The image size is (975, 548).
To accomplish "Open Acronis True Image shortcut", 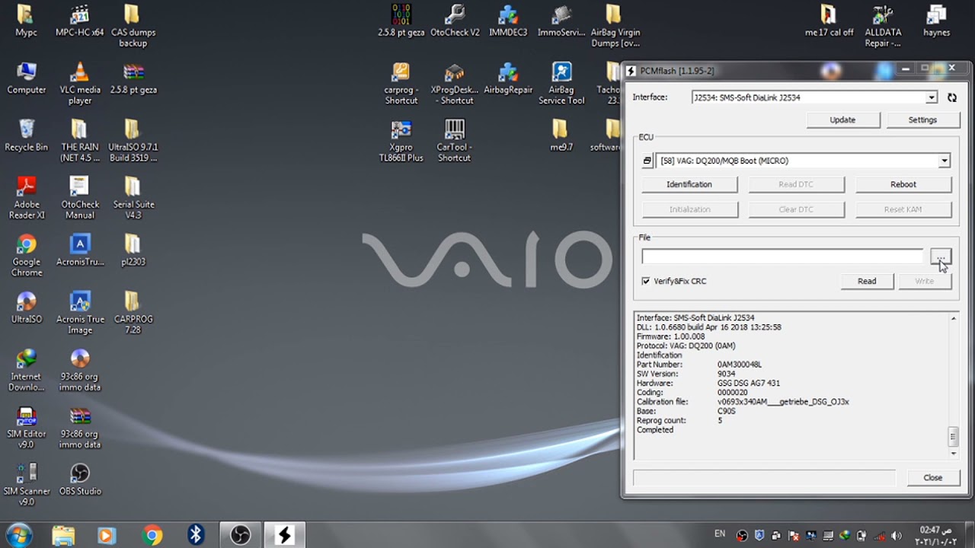I will click(79, 312).
